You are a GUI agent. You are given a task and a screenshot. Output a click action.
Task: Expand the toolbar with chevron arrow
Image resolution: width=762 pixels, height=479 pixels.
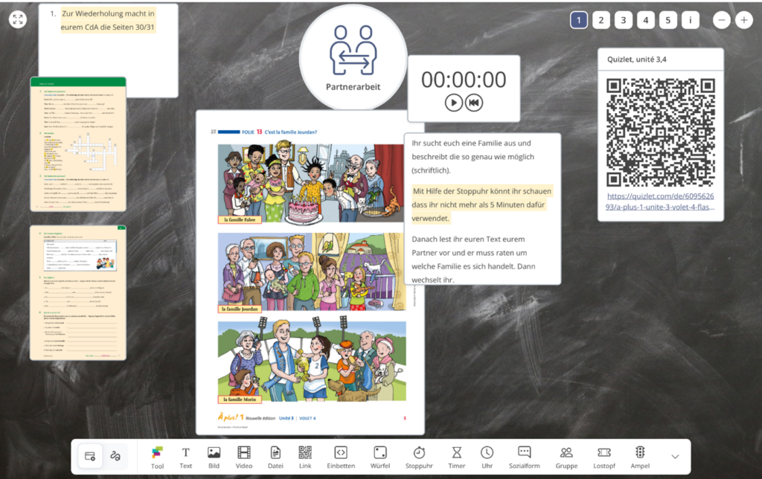point(675,457)
